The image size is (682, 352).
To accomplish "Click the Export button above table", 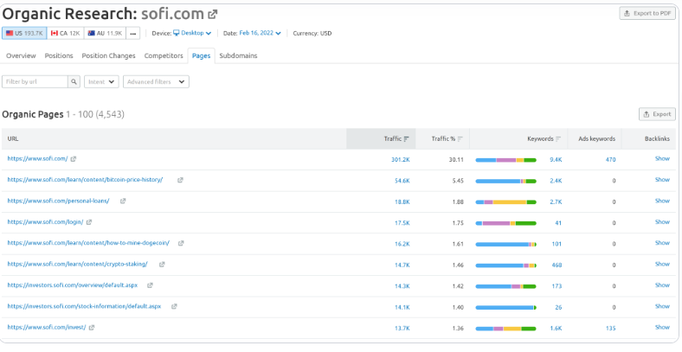I will [657, 114].
